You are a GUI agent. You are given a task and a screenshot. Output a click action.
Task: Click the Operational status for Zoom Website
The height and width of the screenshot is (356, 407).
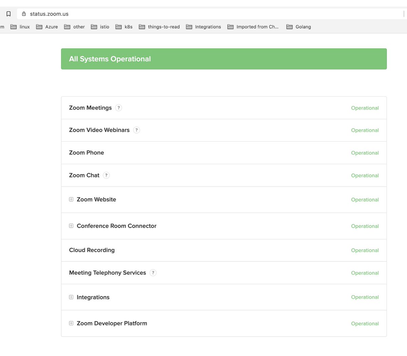365,200
